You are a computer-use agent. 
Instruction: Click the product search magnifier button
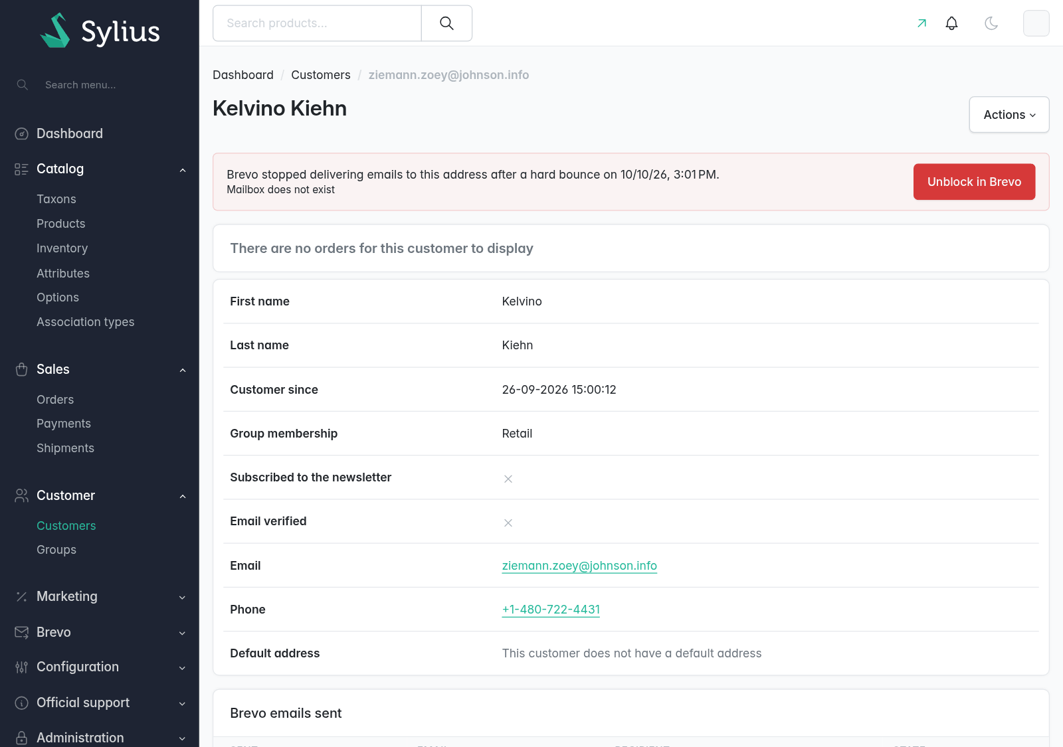click(x=446, y=23)
